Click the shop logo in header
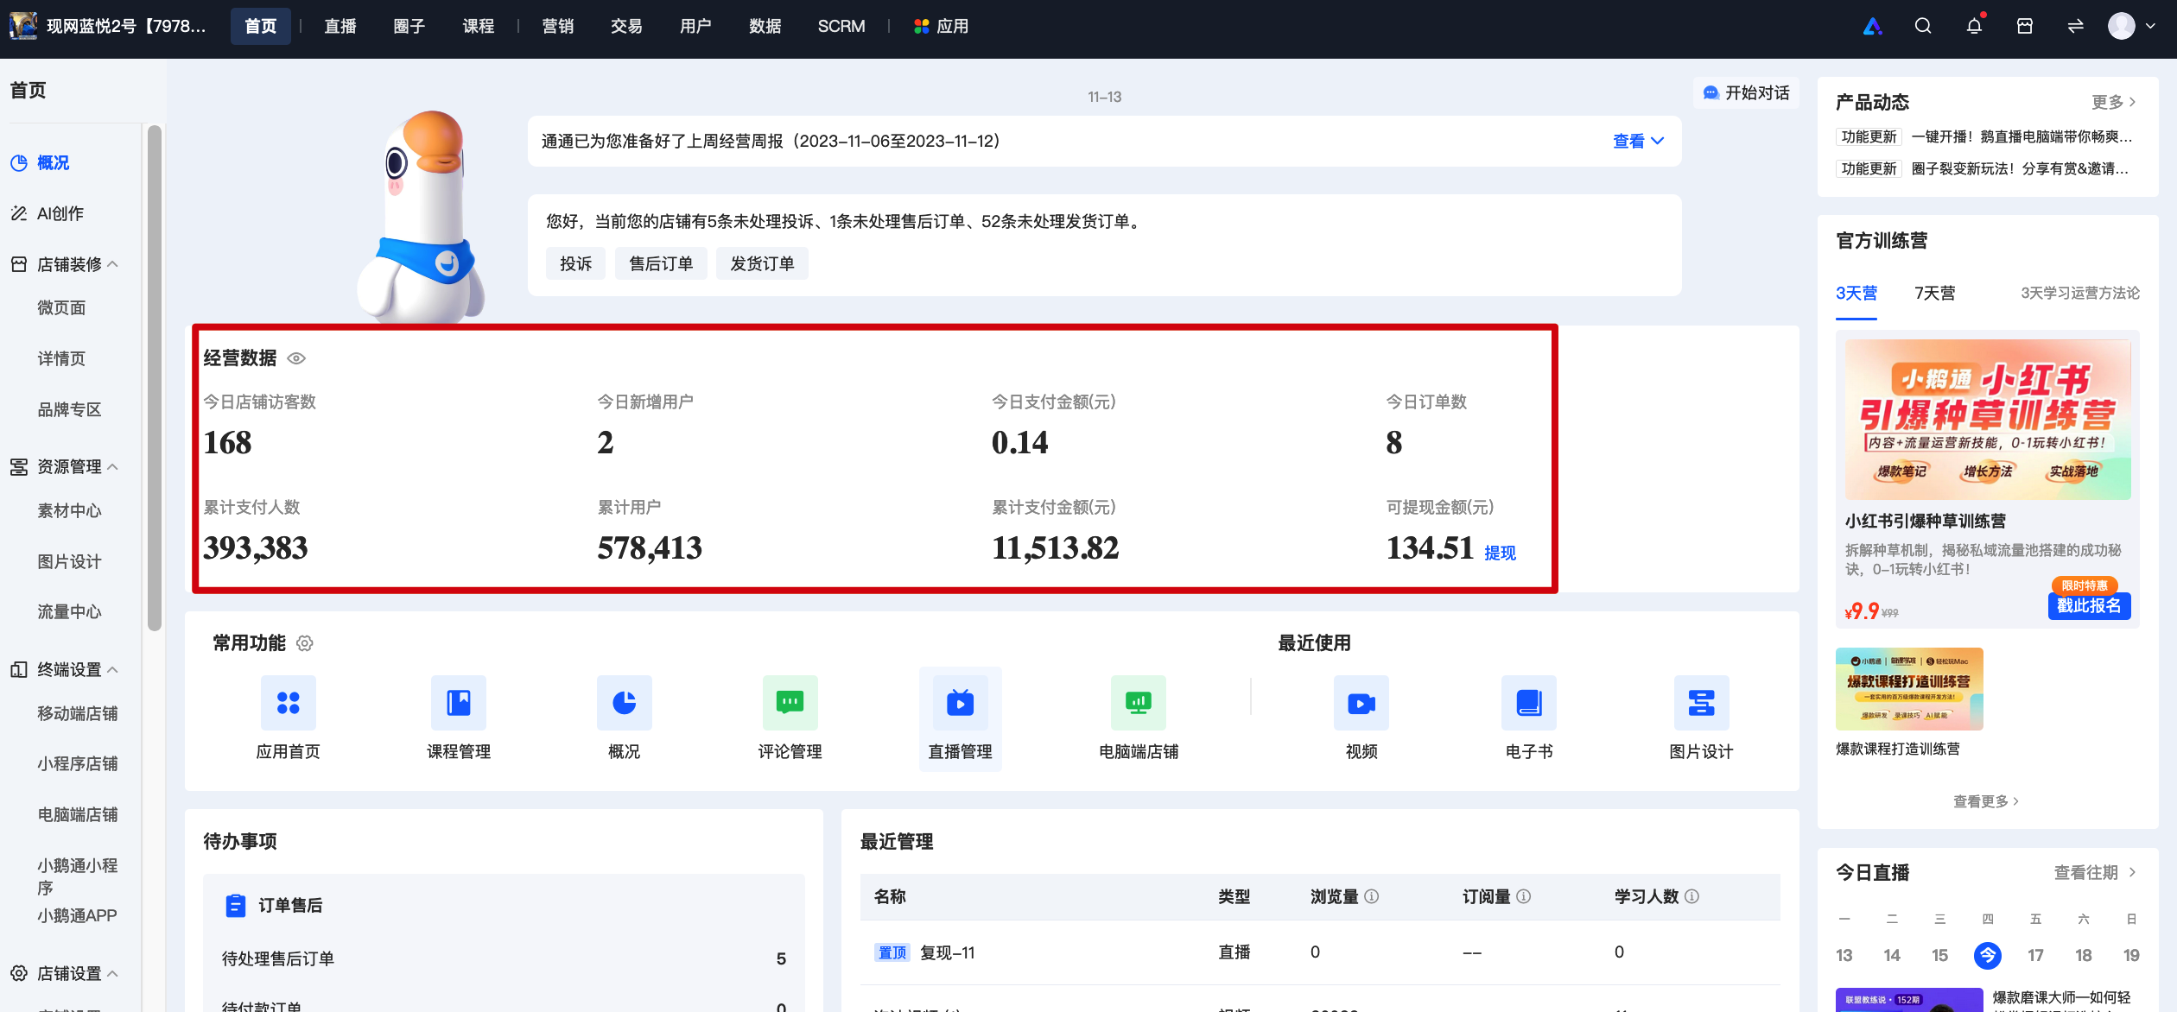The width and height of the screenshot is (2177, 1012). point(23,26)
